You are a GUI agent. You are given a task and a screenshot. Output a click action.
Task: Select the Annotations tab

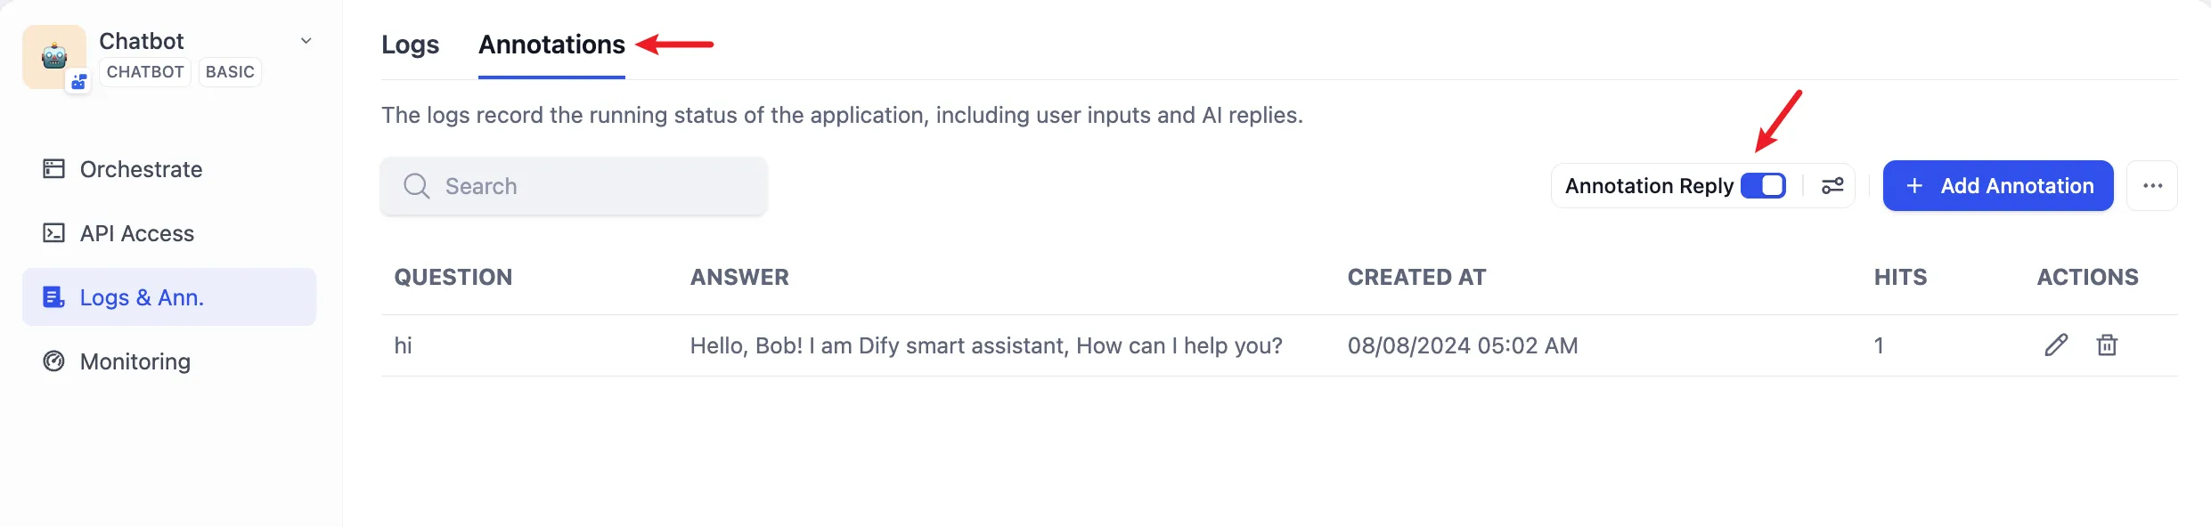point(551,45)
